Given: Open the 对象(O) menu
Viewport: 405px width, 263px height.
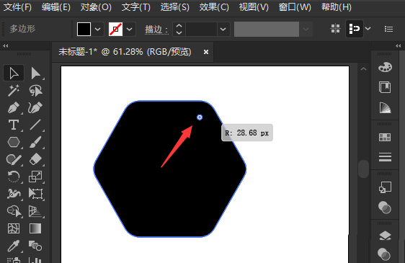Looking at the screenshot, I should [x=96, y=7].
